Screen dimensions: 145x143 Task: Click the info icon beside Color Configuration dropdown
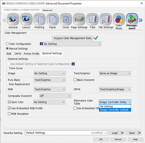pos(41,44)
